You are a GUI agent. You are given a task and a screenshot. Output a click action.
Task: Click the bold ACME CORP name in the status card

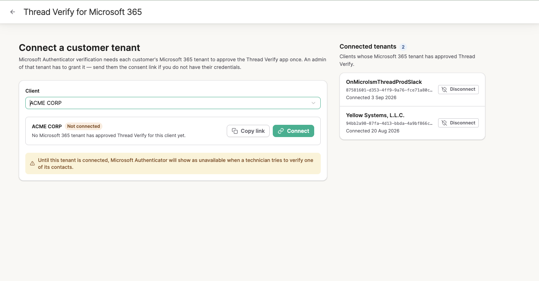[47, 126]
